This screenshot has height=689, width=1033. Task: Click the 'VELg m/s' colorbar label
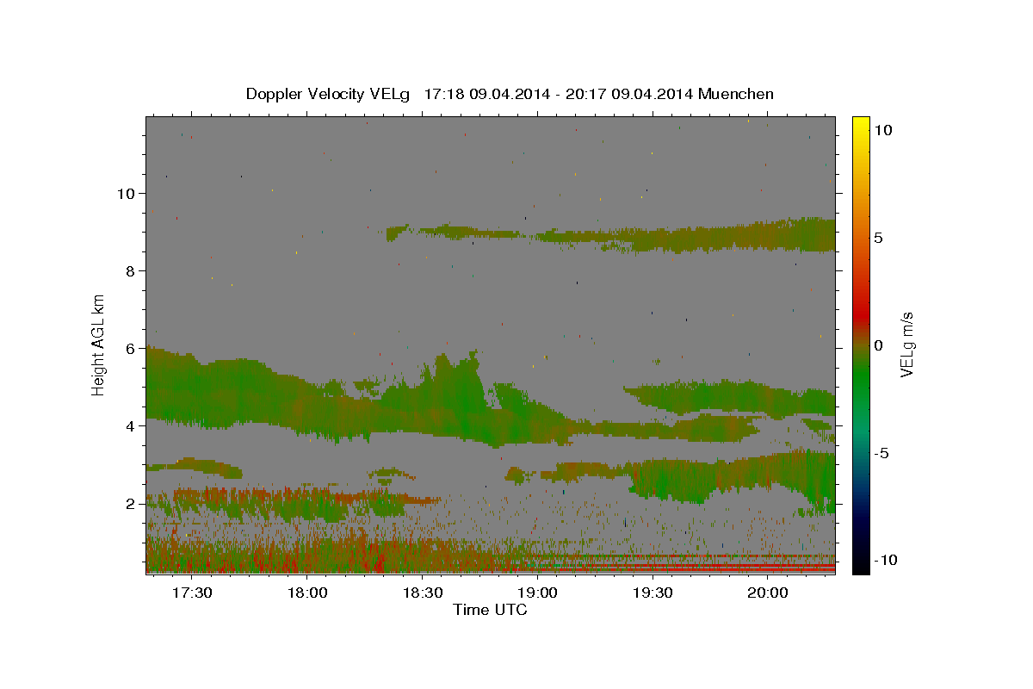906,344
